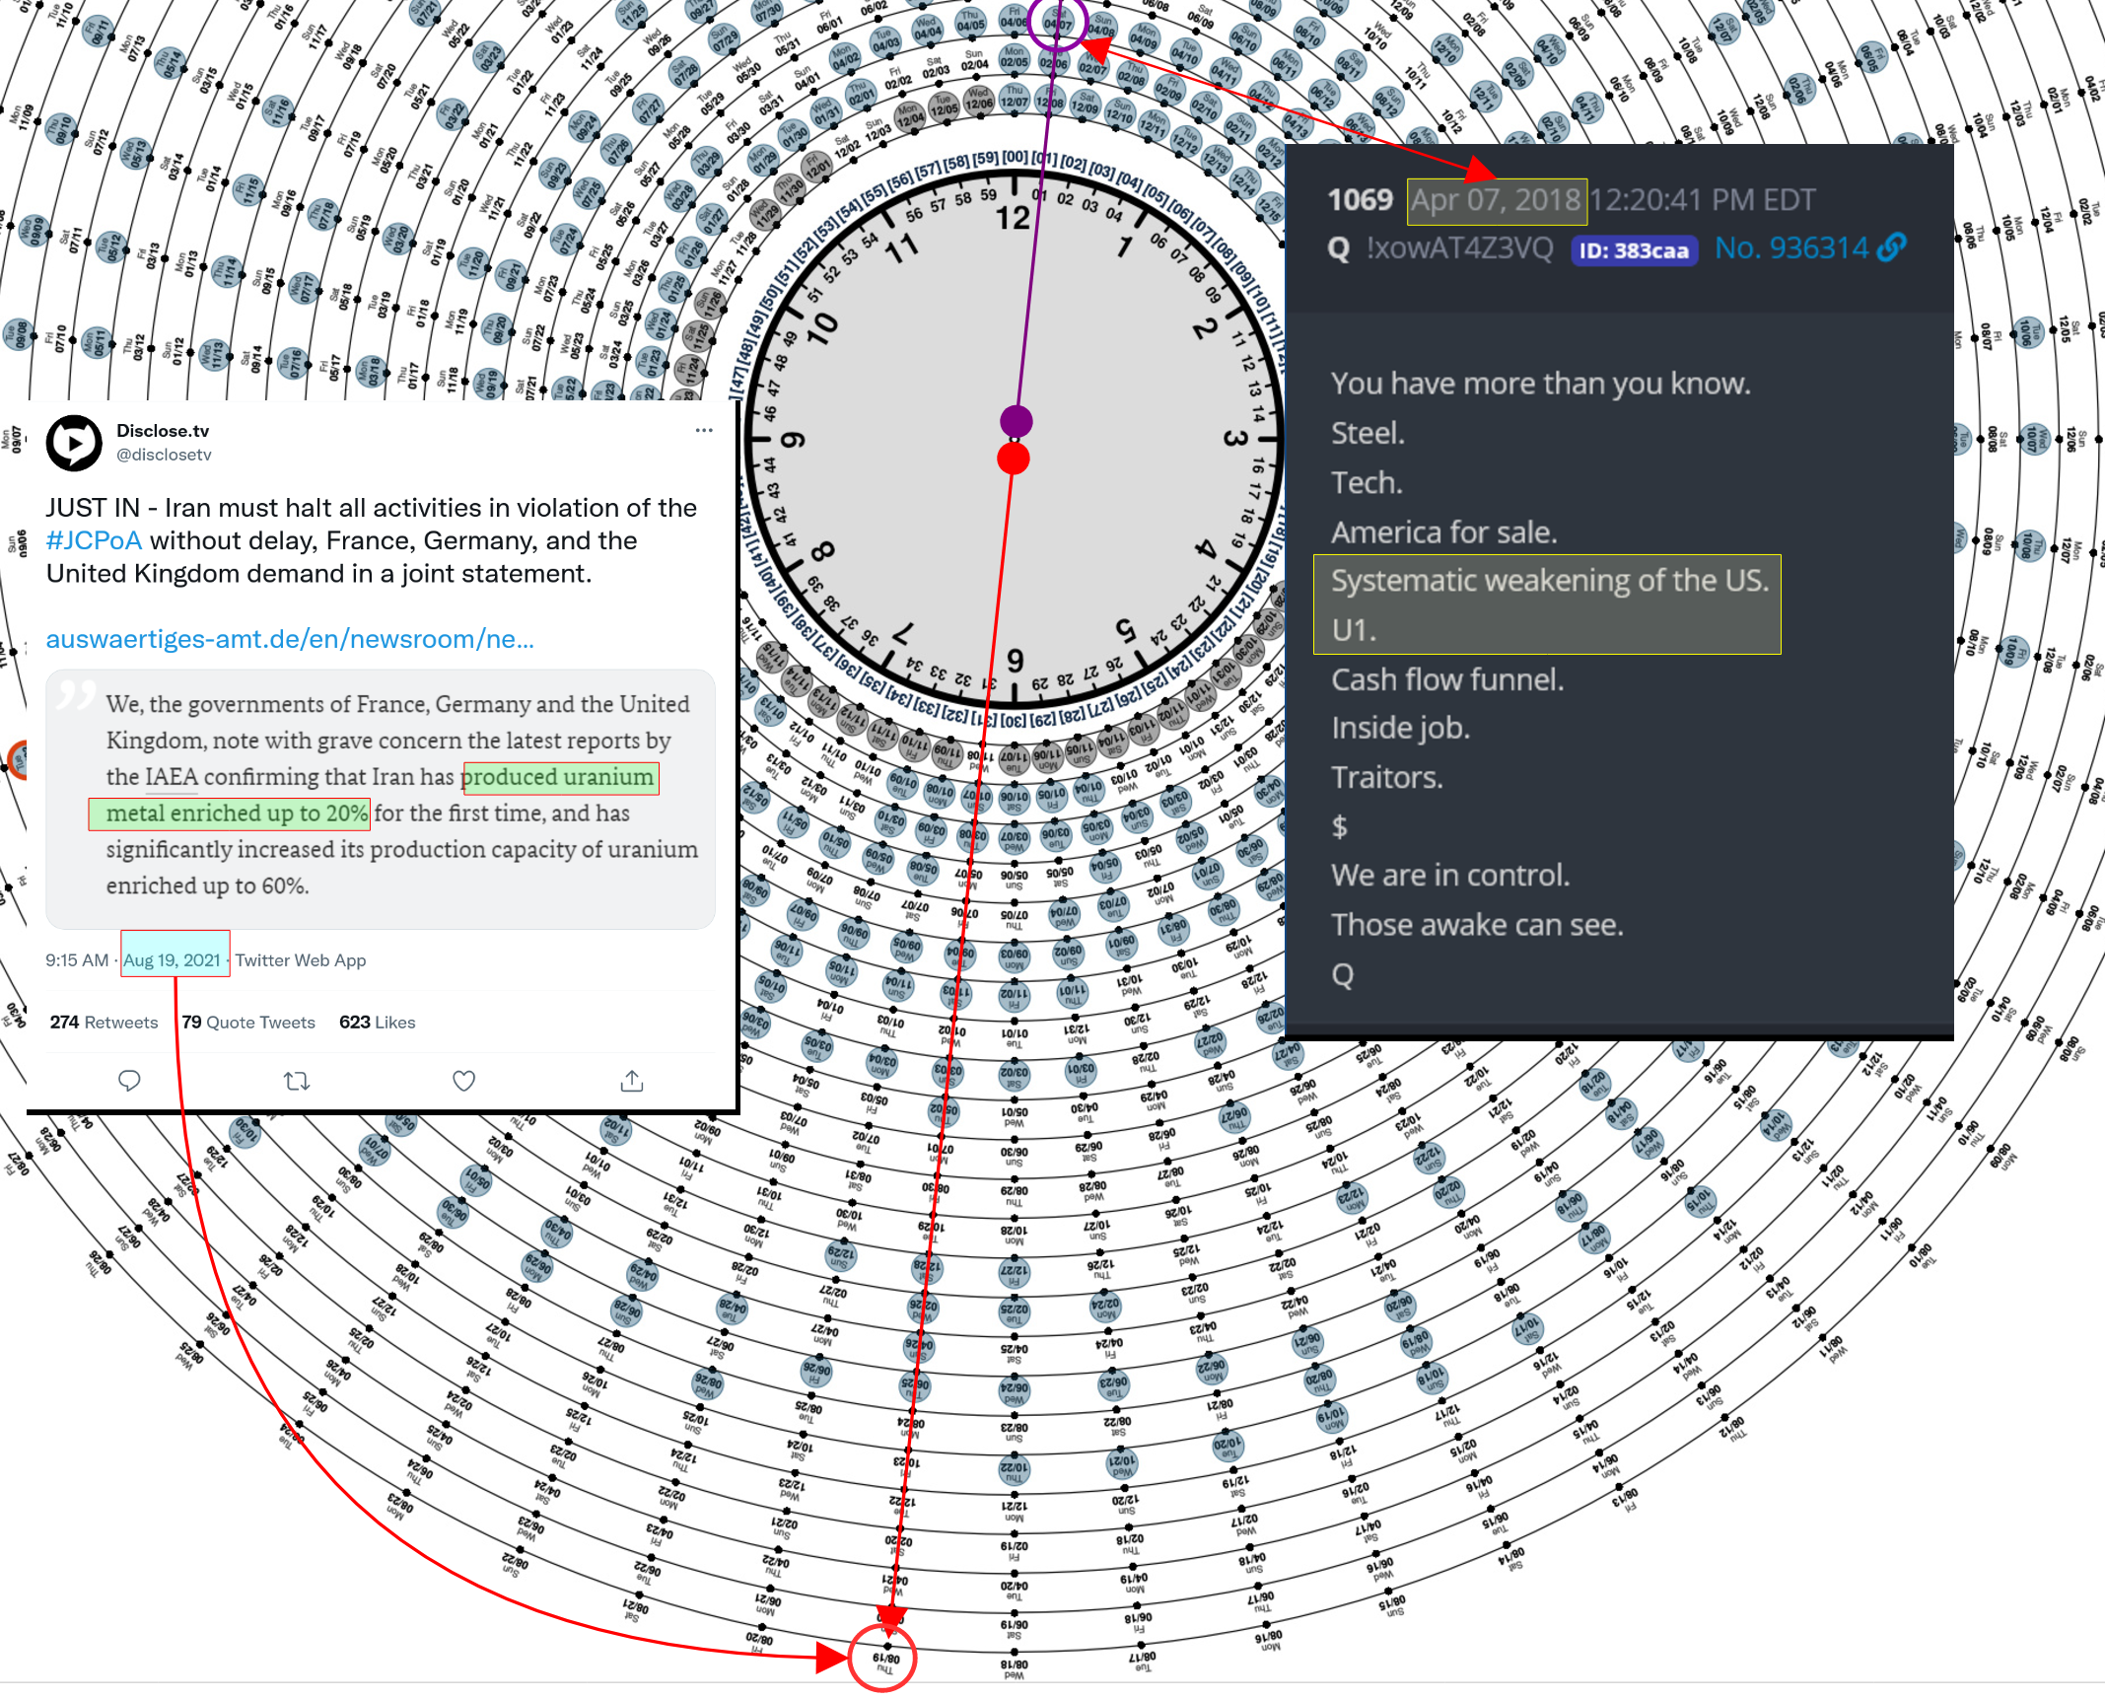Screen dimensions: 2105x1699
Task: Open the tweet's three-dot more options menu
Action: [x=704, y=430]
